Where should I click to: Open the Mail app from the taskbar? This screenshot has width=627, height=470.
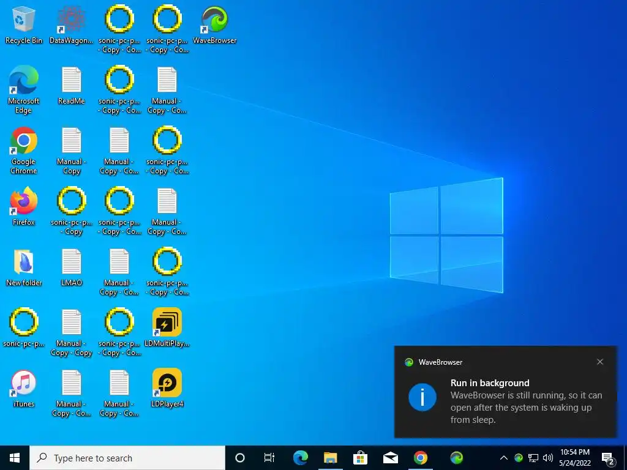(x=390, y=458)
